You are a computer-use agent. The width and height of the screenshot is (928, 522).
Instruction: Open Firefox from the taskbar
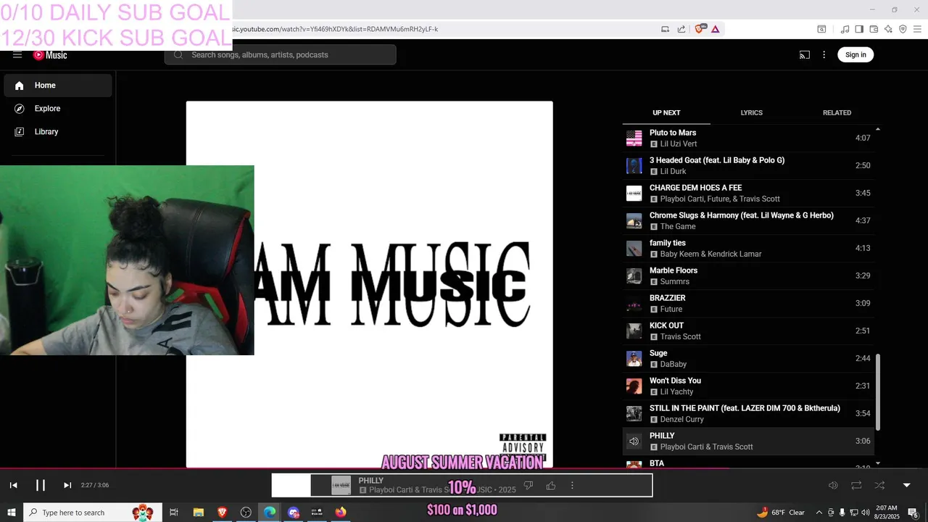pos(341,513)
